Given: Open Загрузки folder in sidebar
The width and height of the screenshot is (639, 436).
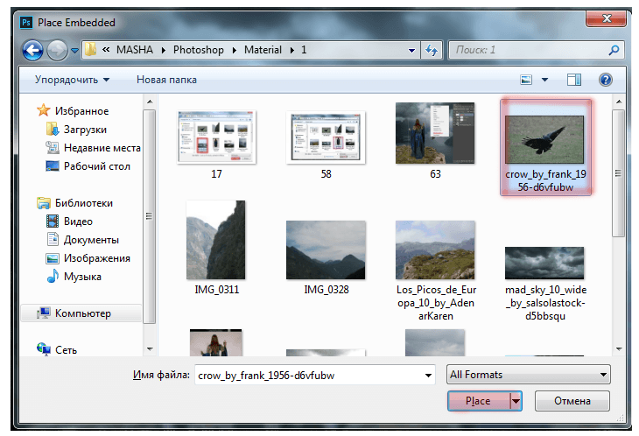Looking at the screenshot, I should pyautogui.click(x=84, y=130).
